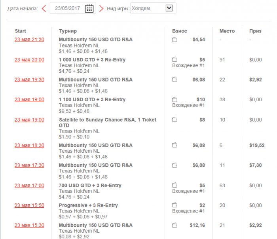Open the 23 мая 19:30 tournament link
Screen dimensions: 277x239
click(29, 80)
